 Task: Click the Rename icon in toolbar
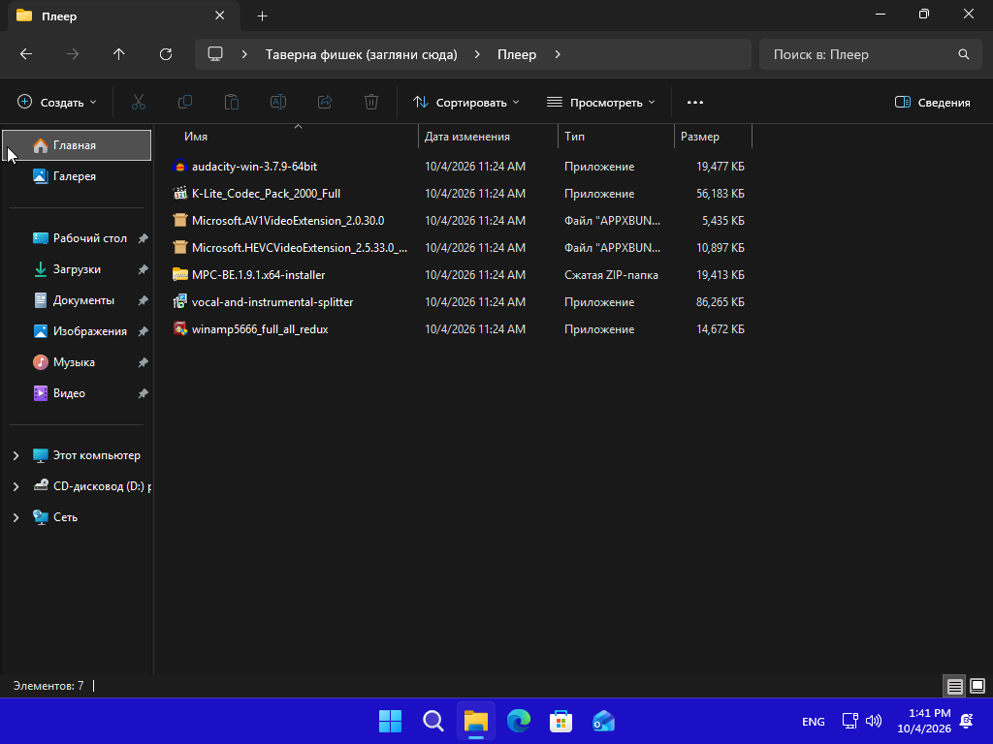278,102
